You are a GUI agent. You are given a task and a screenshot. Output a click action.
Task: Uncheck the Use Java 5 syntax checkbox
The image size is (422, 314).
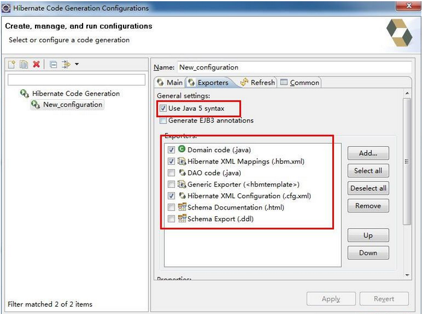pyautogui.click(x=162, y=109)
